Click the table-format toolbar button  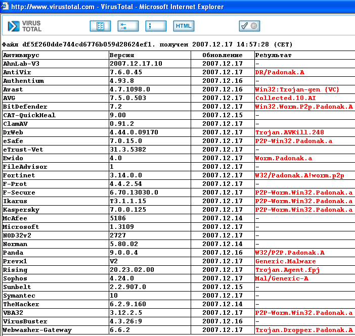[100, 26]
